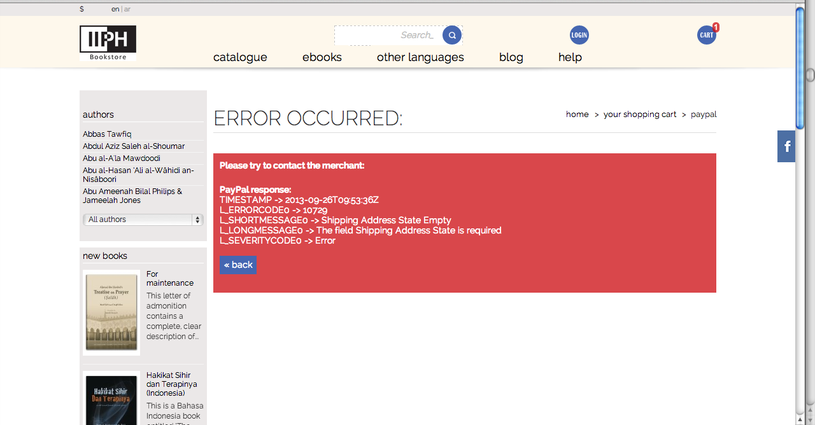The width and height of the screenshot is (815, 425).
Task: Select author Abbas Tawfiq
Action: pos(107,134)
